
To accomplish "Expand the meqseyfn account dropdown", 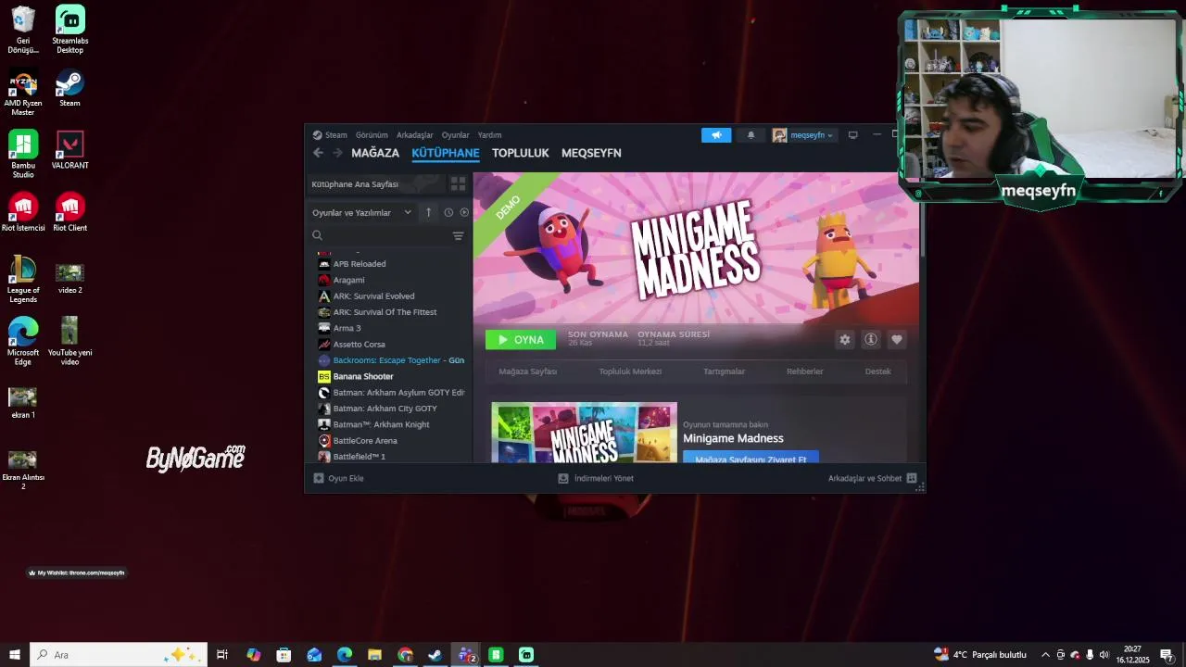I will click(804, 135).
